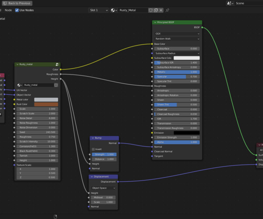Click the Emission Strength field
The height and width of the screenshot is (219, 263).
point(177,138)
